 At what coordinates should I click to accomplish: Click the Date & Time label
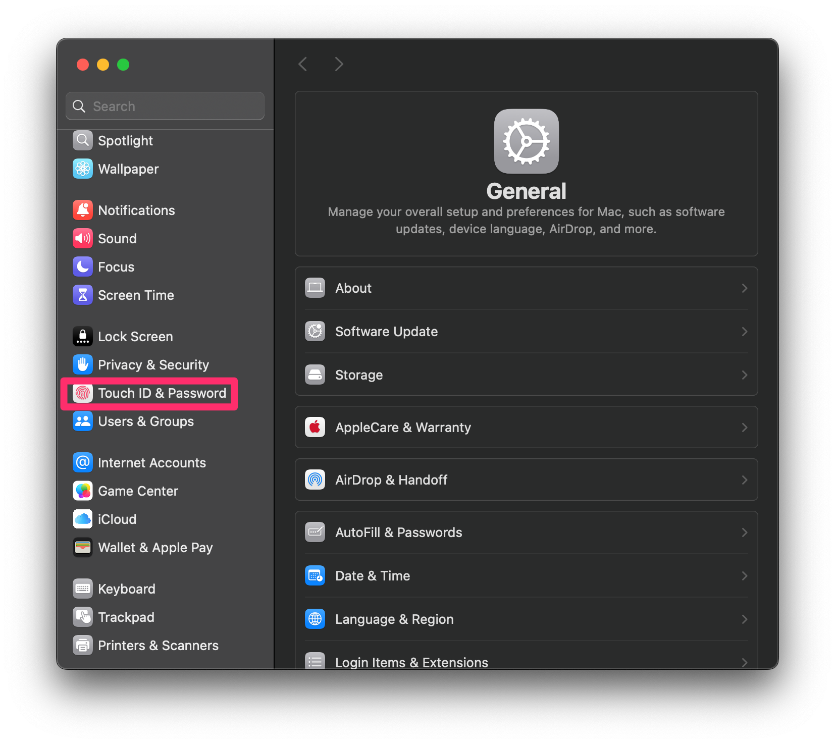[x=373, y=576]
